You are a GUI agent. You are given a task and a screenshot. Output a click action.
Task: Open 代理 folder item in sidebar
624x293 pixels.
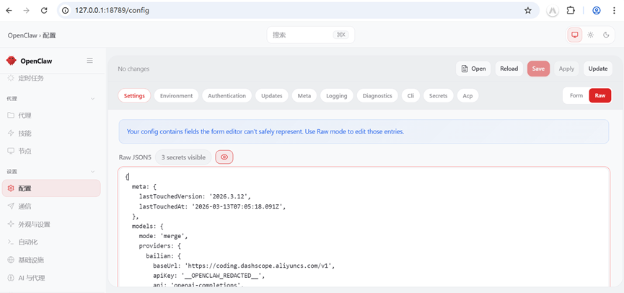tap(51, 115)
